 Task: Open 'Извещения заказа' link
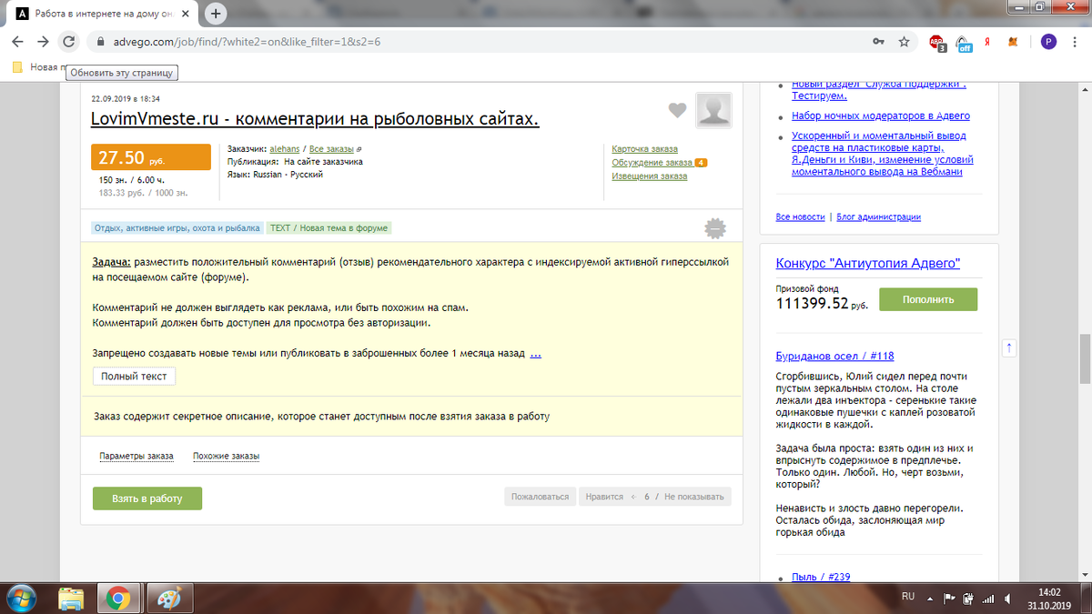(x=650, y=176)
